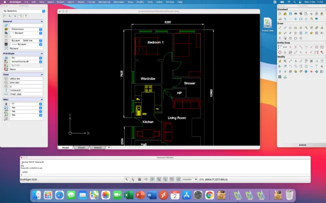Screen dimensions: 326x203
Task: Switch to the Sheet1 tab
Action: tap(81, 147)
